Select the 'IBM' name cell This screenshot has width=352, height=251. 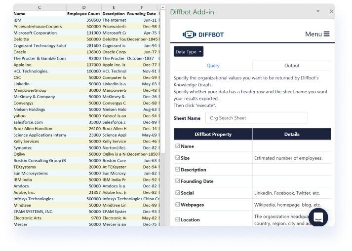39,20
